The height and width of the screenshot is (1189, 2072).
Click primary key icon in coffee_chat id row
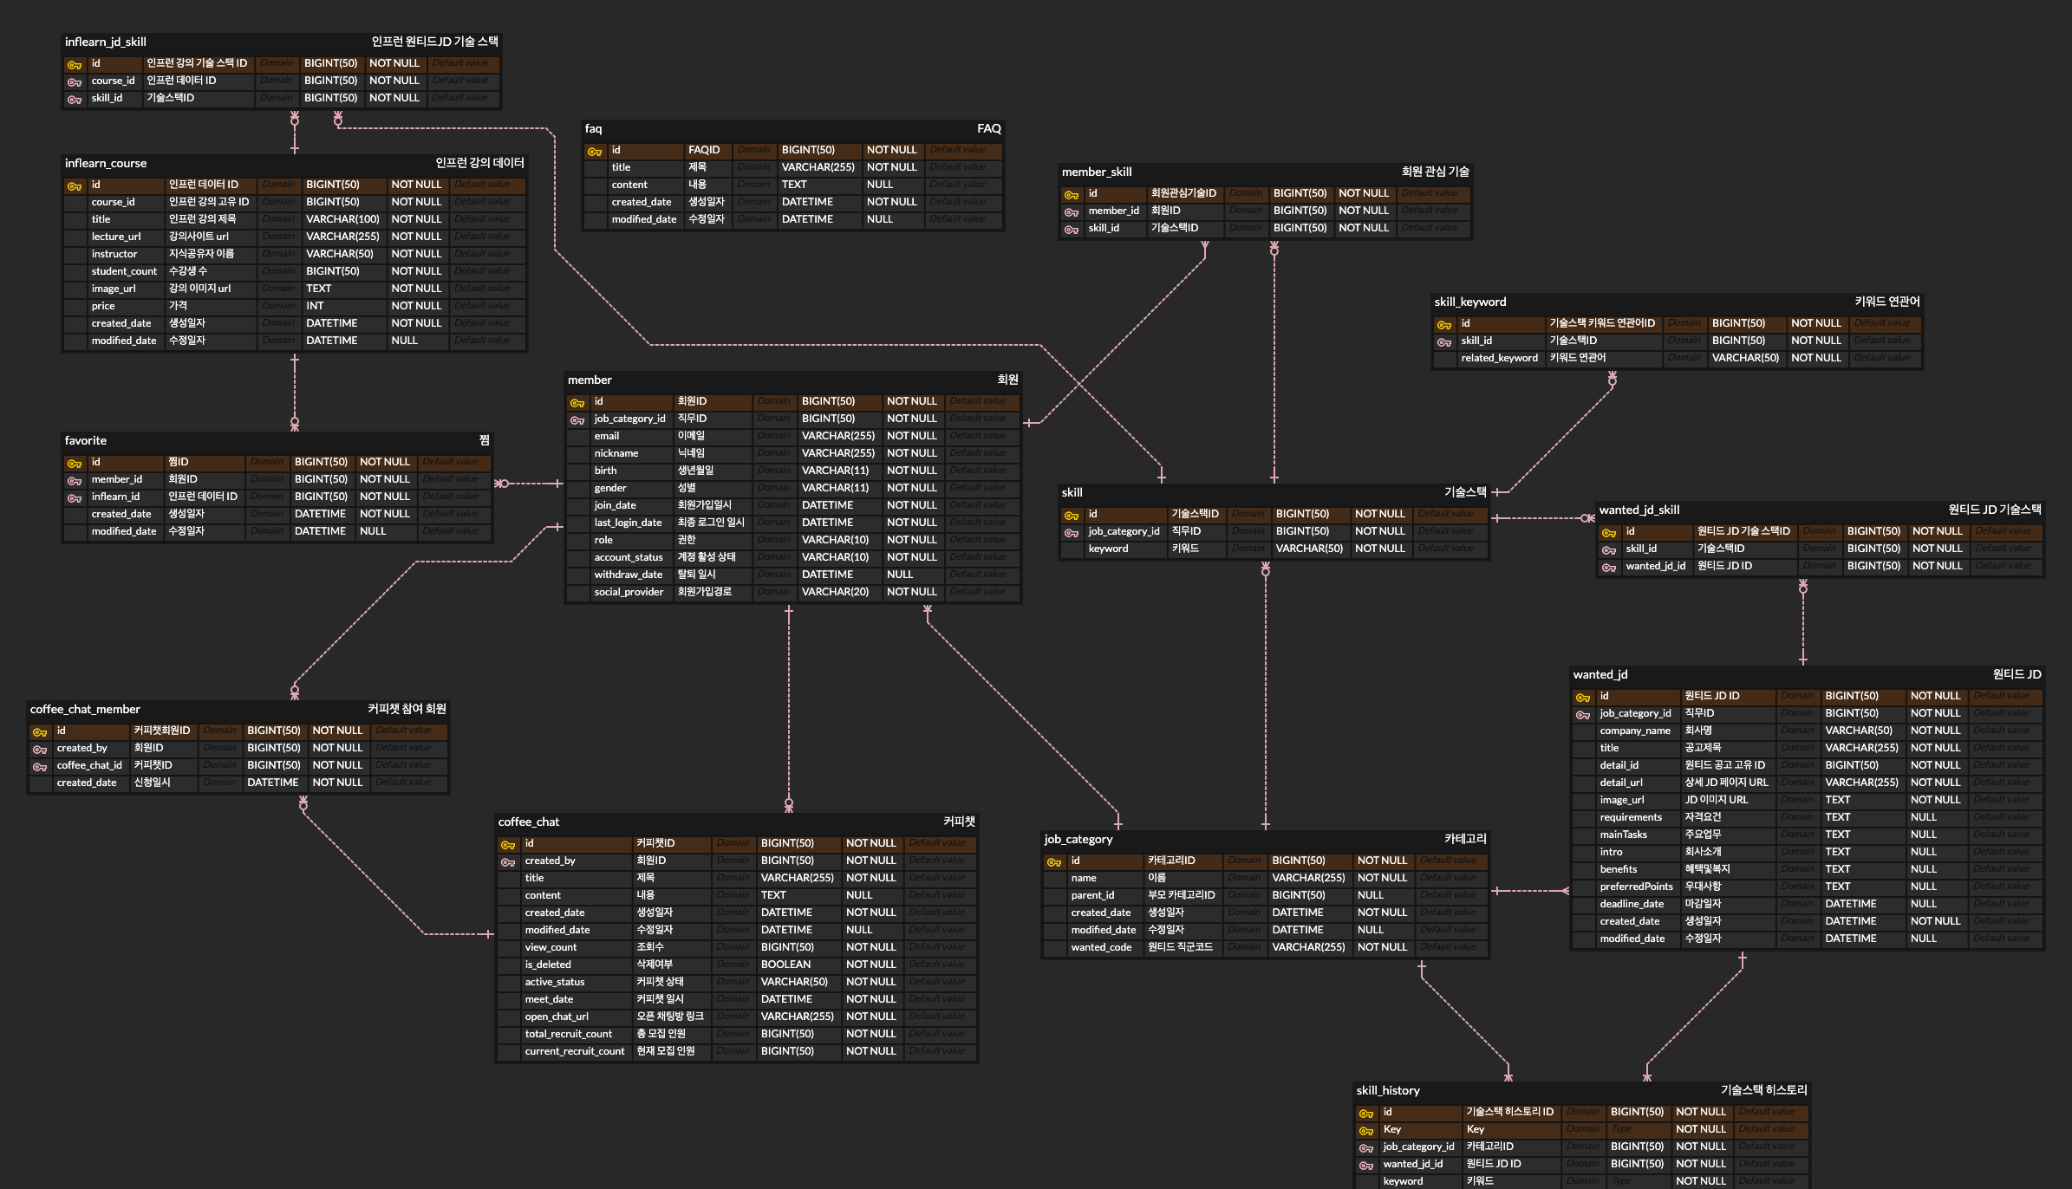point(508,844)
